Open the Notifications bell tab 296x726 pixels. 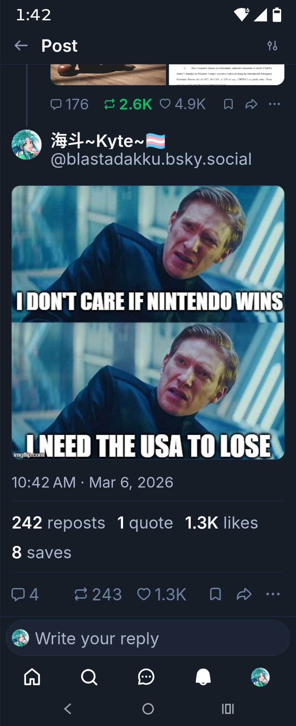(x=203, y=677)
